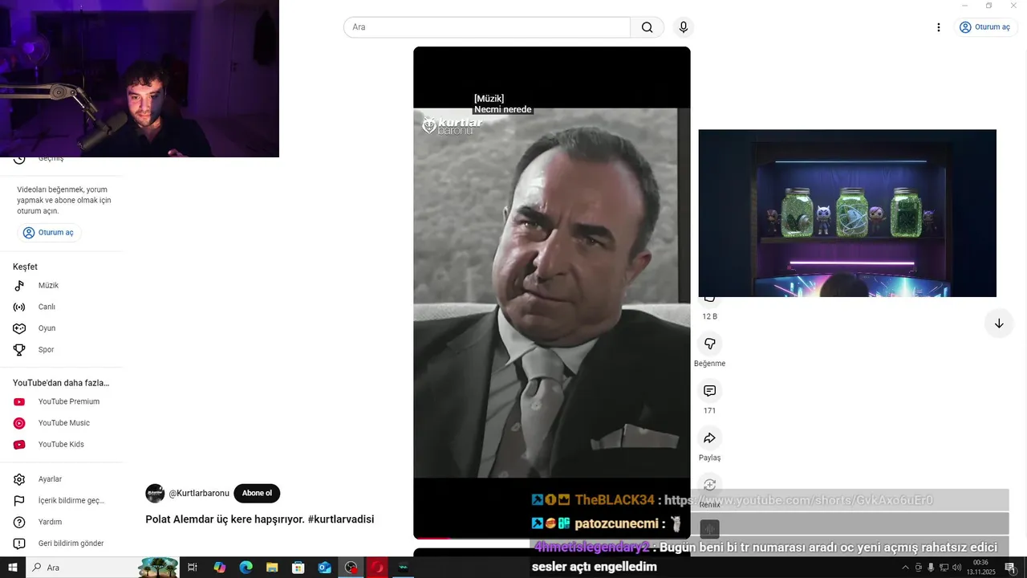Open the network tray icon
This screenshot has height=578, width=1027.
point(944,568)
